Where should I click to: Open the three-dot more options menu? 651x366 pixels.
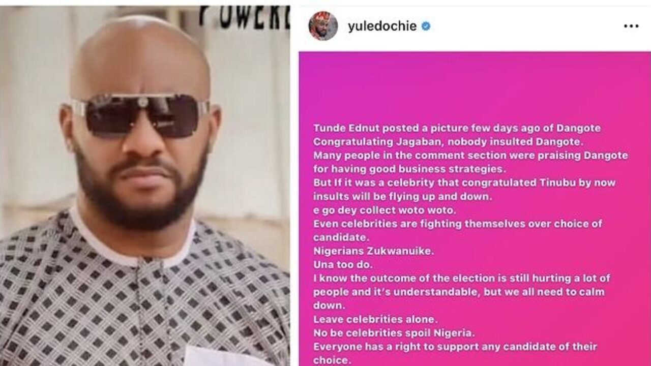(x=631, y=26)
